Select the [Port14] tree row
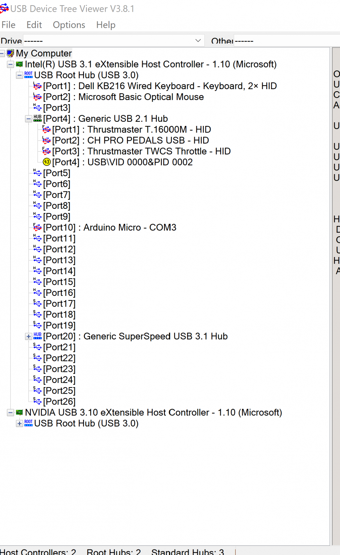 (x=59, y=271)
